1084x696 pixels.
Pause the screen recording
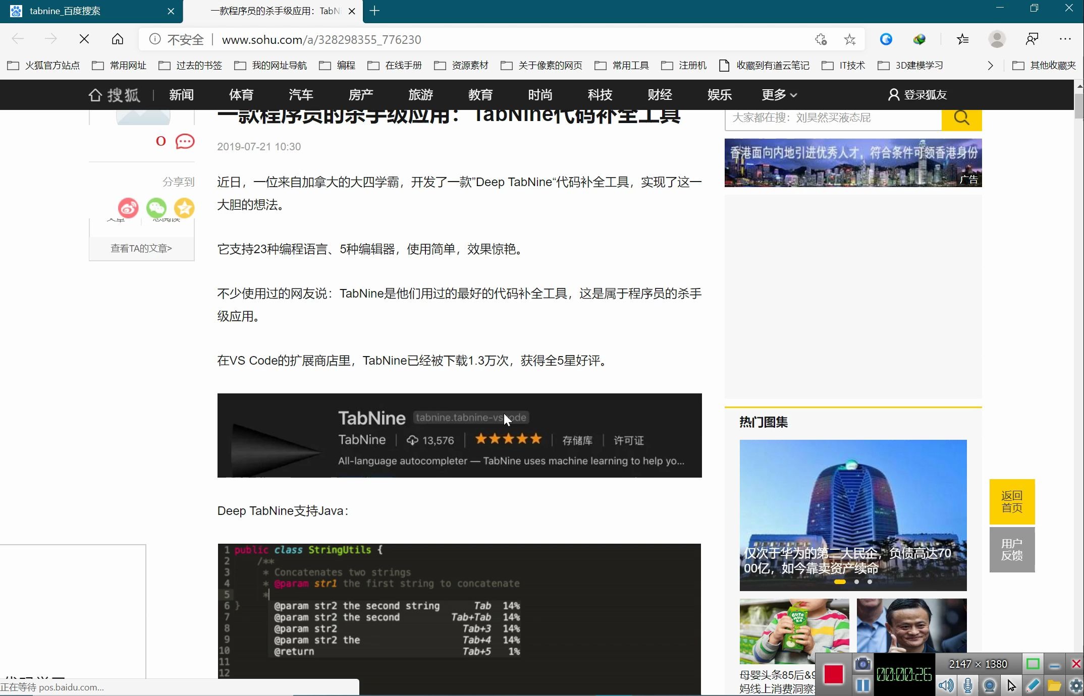pyautogui.click(x=863, y=685)
